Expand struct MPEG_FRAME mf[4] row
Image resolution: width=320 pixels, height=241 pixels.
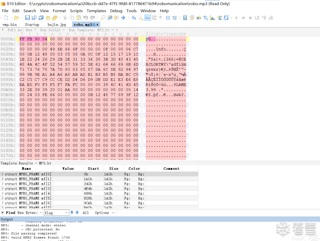(x=2, y=193)
